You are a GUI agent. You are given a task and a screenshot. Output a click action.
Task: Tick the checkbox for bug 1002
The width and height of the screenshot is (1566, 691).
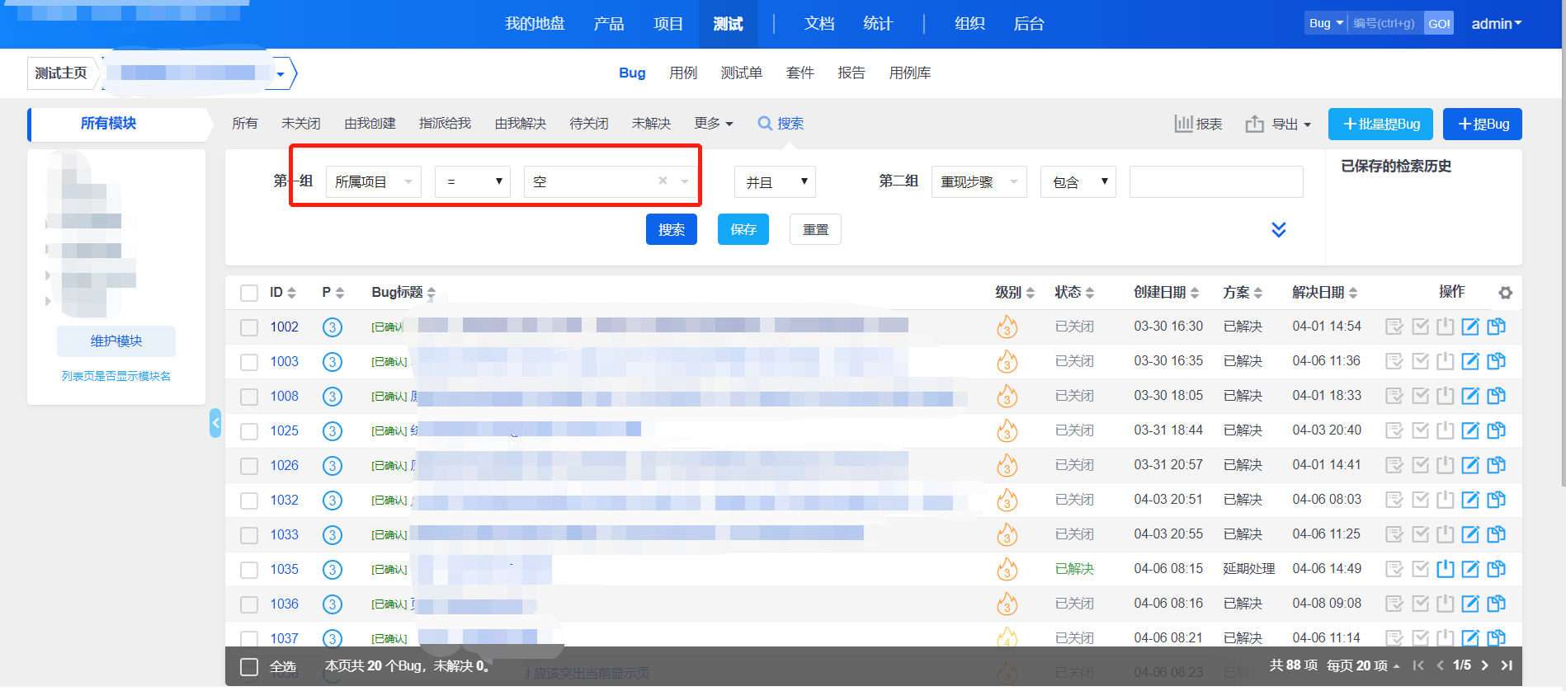(249, 327)
